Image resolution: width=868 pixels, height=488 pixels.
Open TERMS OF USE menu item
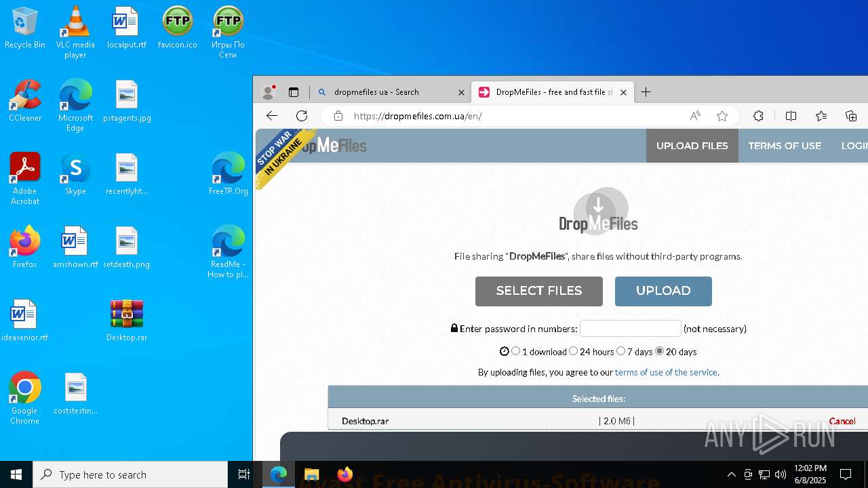point(785,146)
